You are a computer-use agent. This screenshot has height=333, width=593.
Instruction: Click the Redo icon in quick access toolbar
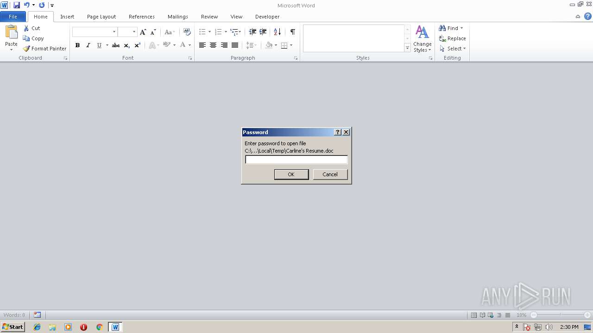pyautogui.click(x=42, y=5)
